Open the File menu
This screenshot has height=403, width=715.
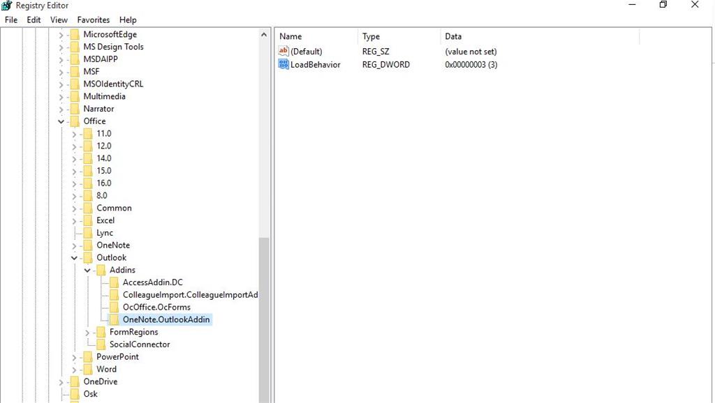click(x=11, y=20)
